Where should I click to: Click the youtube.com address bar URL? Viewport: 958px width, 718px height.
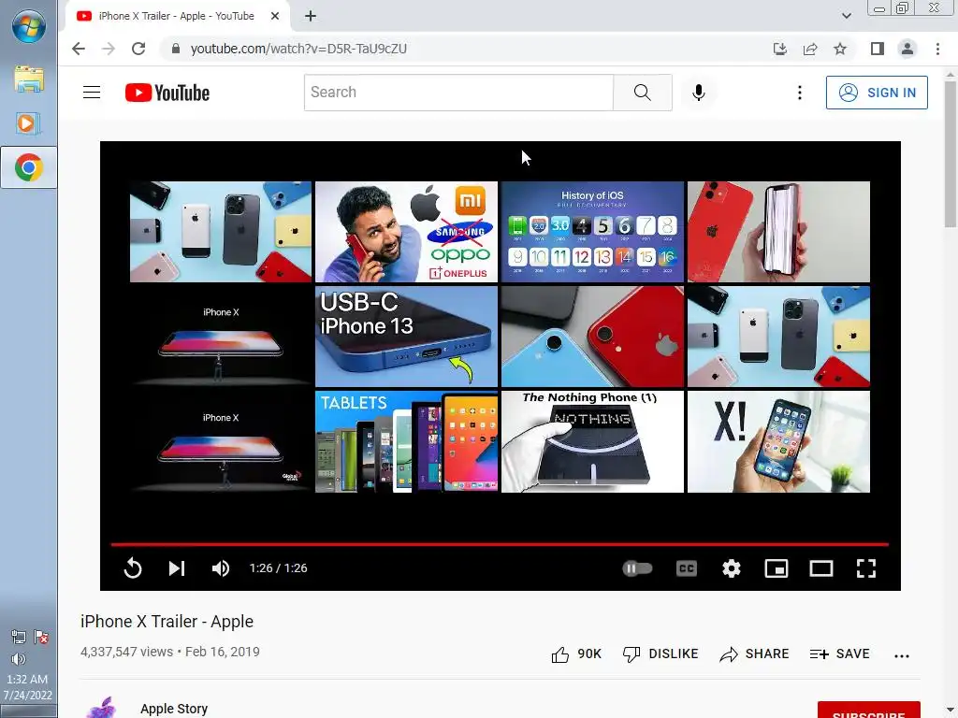(x=298, y=49)
